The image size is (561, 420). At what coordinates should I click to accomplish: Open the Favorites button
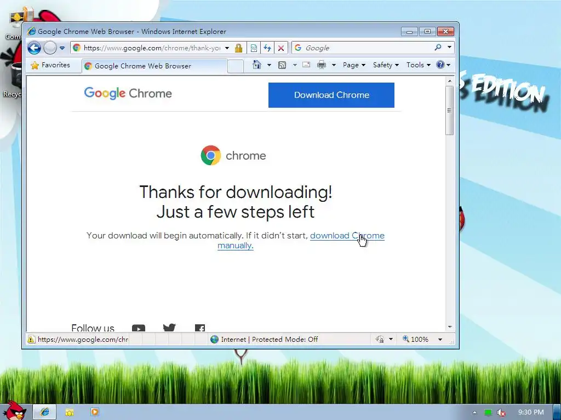[x=50, y=66]
